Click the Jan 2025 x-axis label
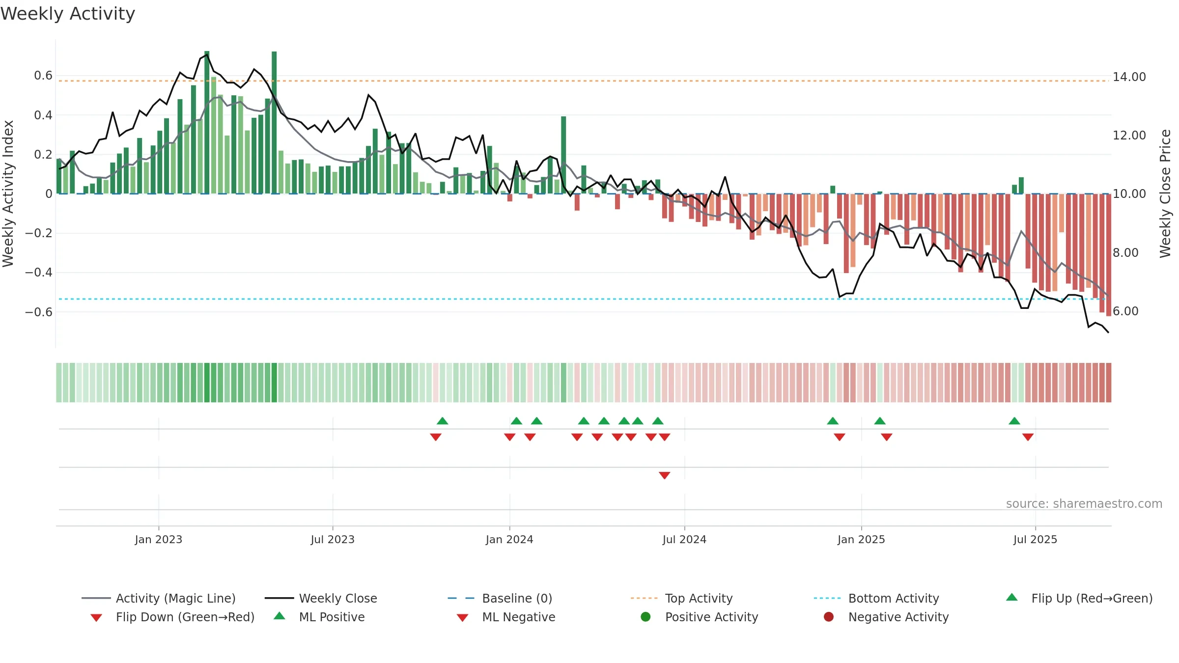 [x=861, y=539]
